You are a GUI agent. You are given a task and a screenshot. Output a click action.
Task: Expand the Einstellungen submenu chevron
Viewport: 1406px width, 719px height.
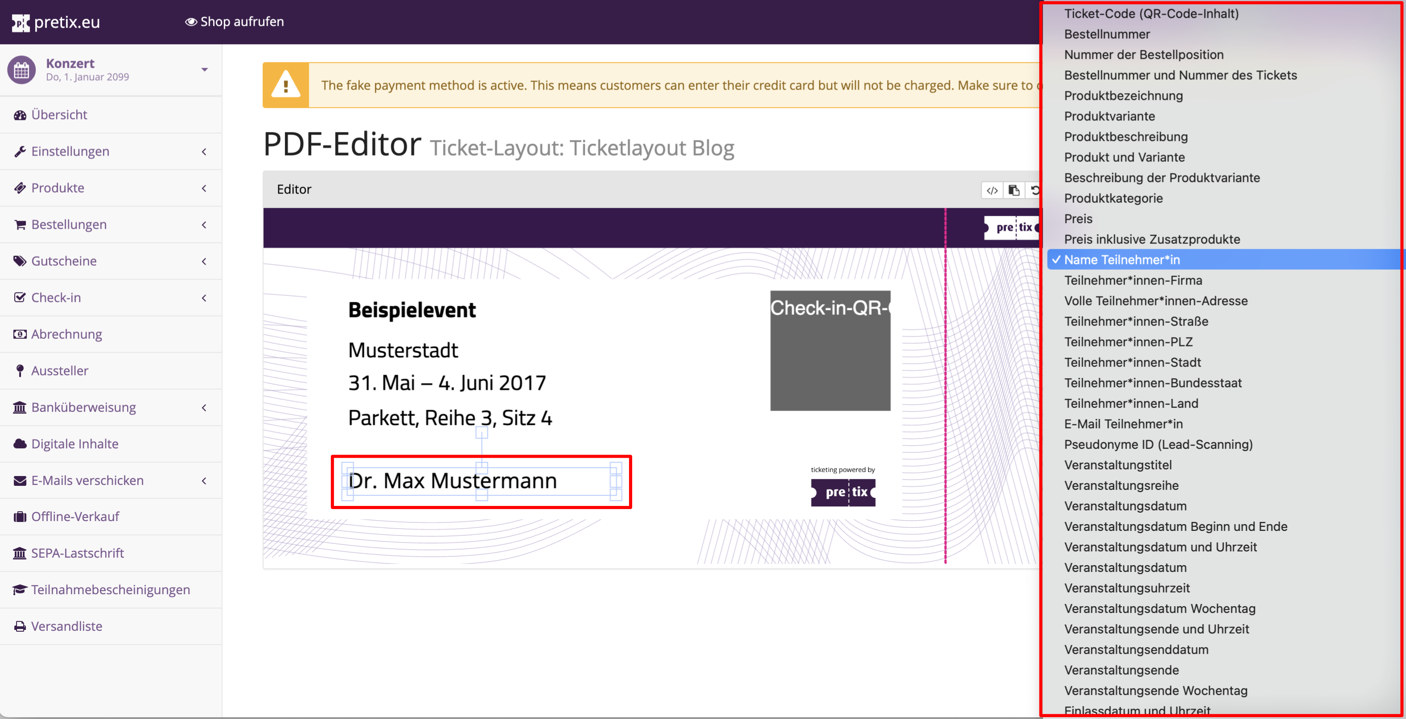(x=204, y=152)
